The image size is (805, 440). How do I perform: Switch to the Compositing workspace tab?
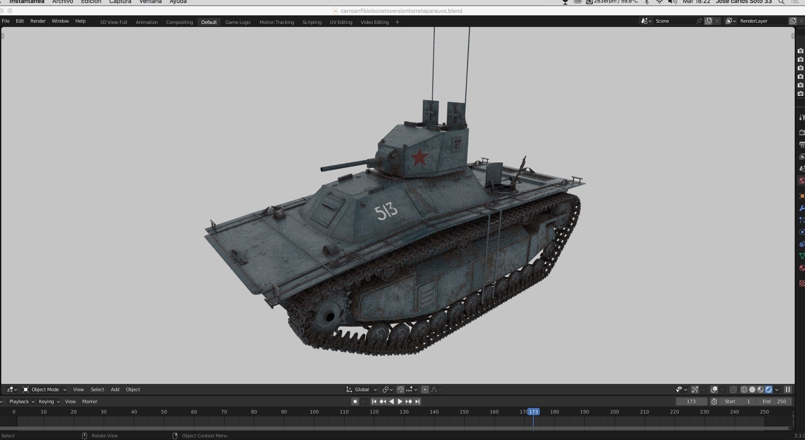(x=179, y=22)
